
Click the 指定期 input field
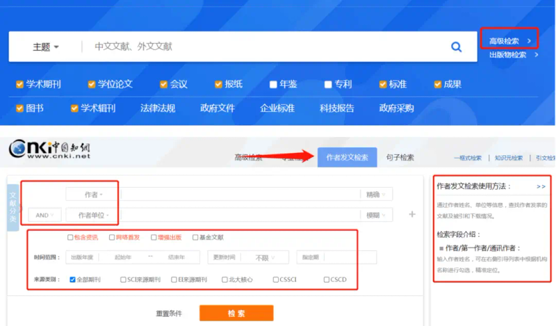tap(350, 258)
